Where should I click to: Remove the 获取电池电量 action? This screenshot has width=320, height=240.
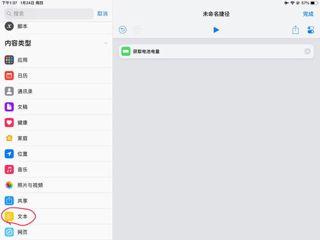(x=307, y=51)
